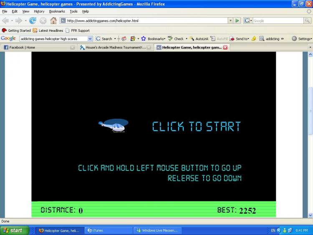The image size is (313, 235).
Task: Switch to the Facebook | Home tab
Action: click(38, 48)
